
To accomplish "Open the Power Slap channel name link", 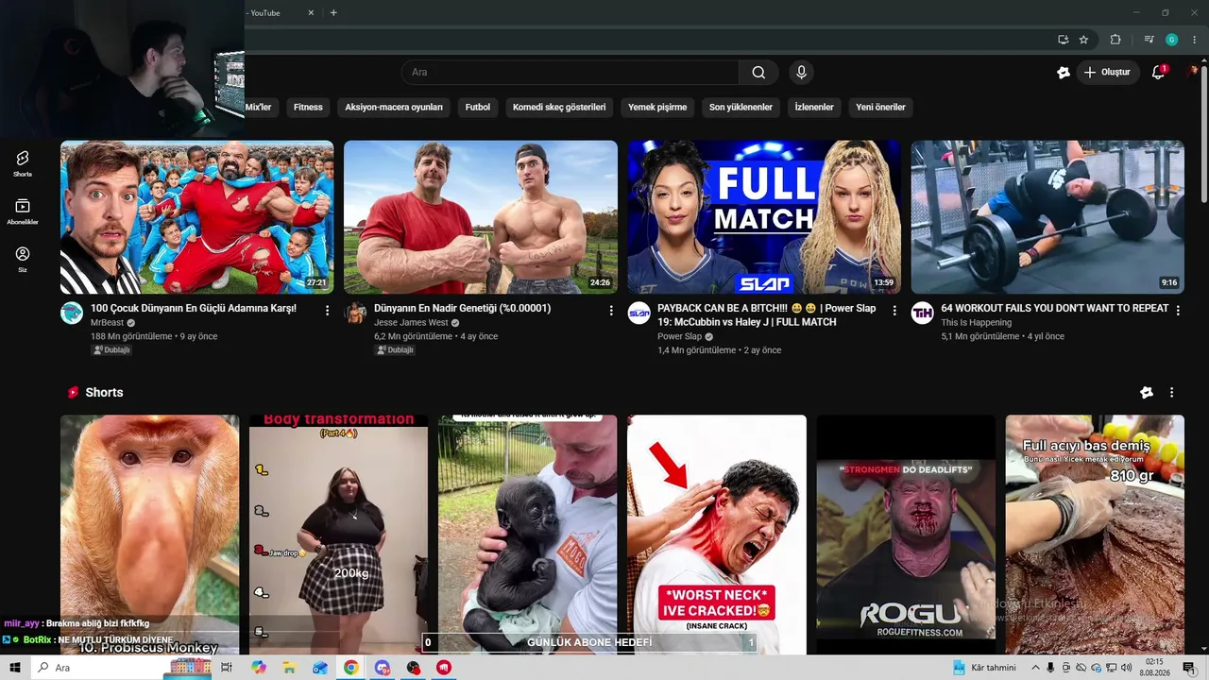I will click(679, 336).
